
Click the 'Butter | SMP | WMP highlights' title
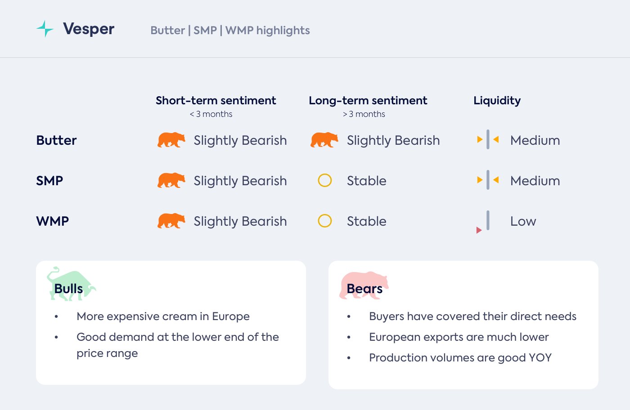pos(230,31)
